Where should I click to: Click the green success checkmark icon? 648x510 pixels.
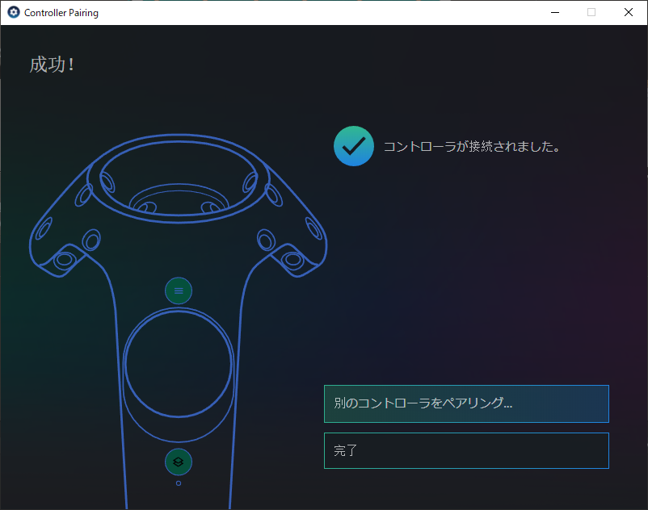click(x=353, y=146)
